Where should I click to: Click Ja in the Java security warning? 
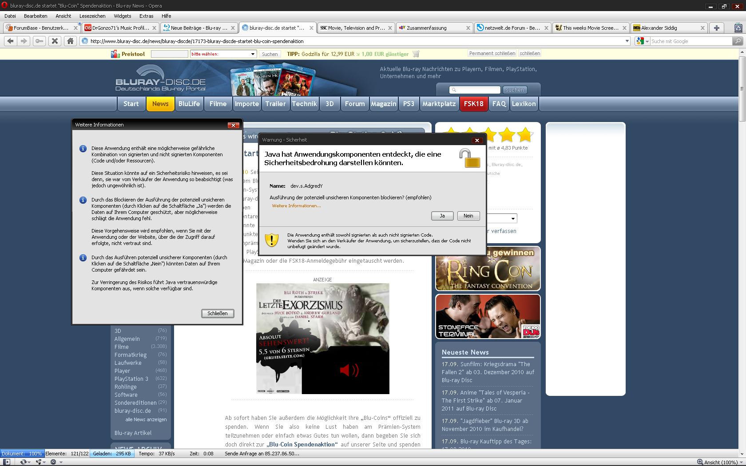point(442,216)
